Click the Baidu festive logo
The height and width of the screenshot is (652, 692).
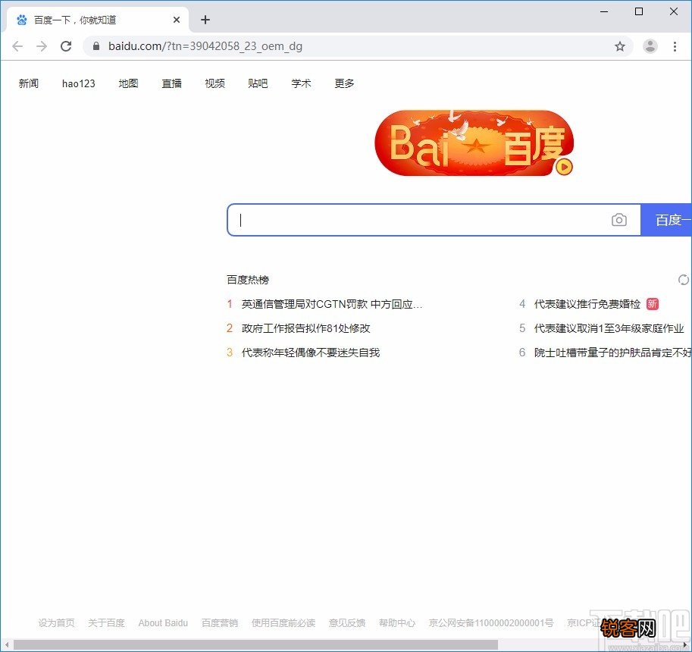pos(474,143)
